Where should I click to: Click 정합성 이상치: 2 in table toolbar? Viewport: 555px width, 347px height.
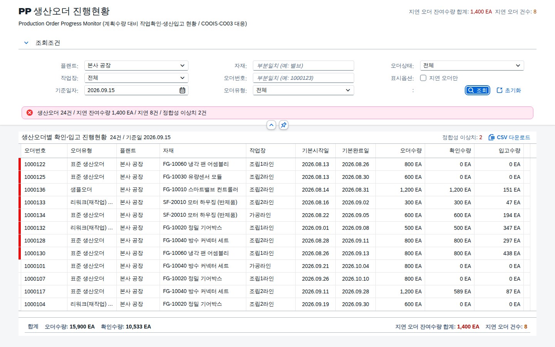(462, 137)
